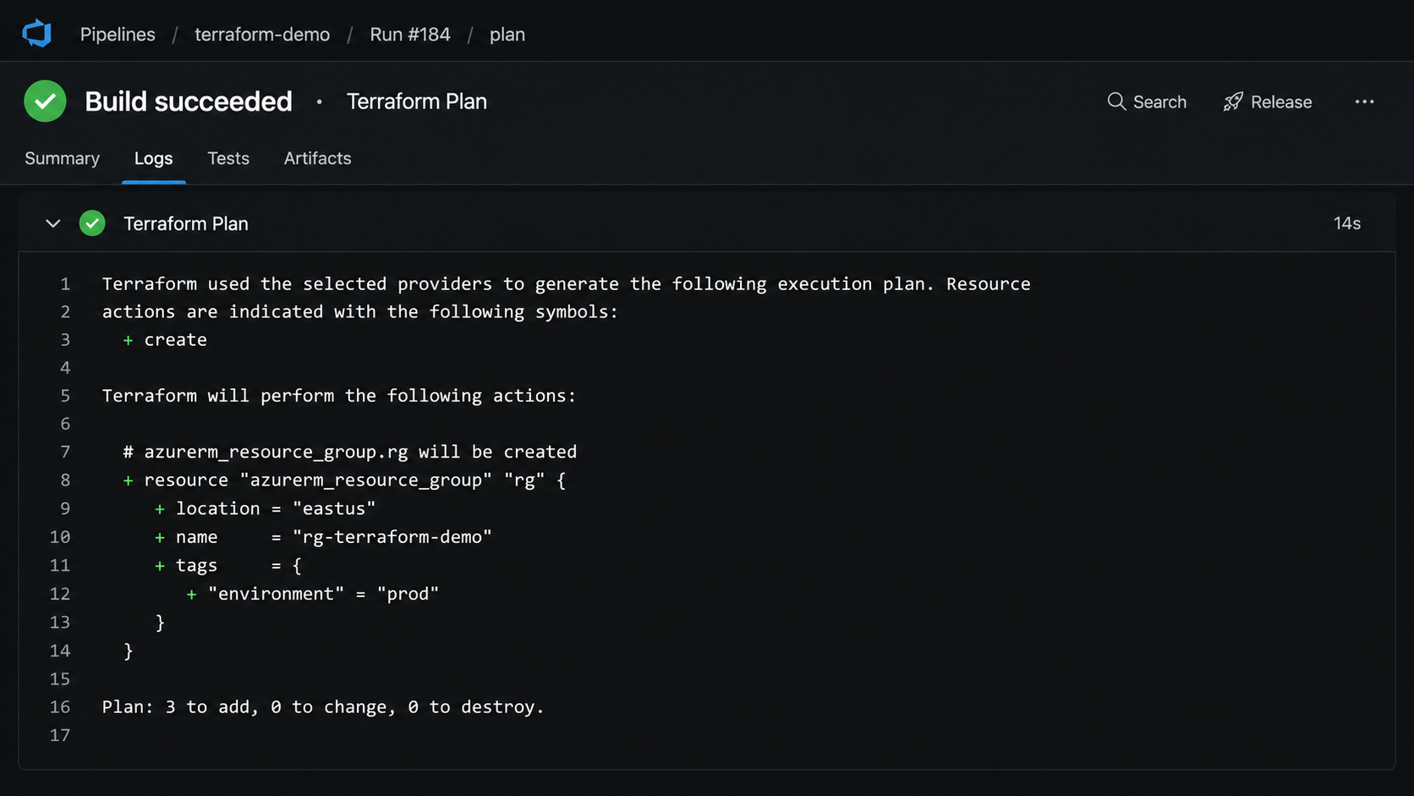This screenshot has width=1414, height=796.
Task: Click the '+ create' log line
Action: point(165,340)
